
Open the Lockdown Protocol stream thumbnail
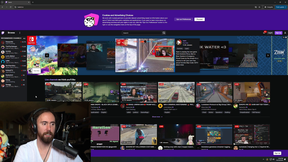point(214,92)
